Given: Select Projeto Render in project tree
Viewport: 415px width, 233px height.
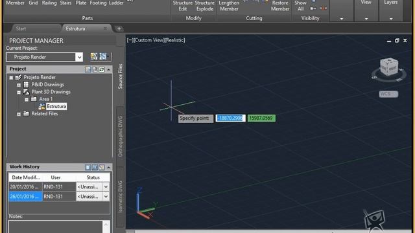Looking at the screenshot, I should coord(40,77).
